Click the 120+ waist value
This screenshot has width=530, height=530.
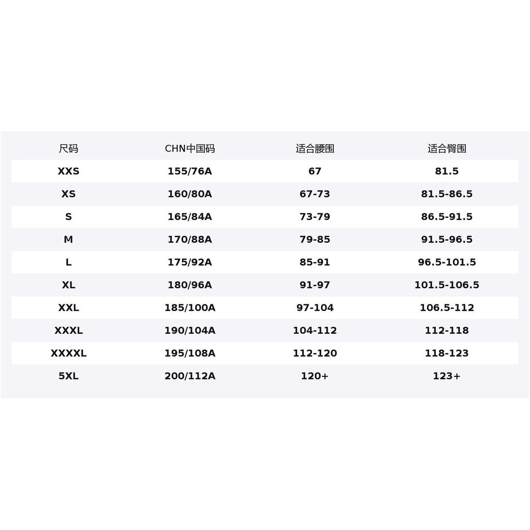[315, 376]
